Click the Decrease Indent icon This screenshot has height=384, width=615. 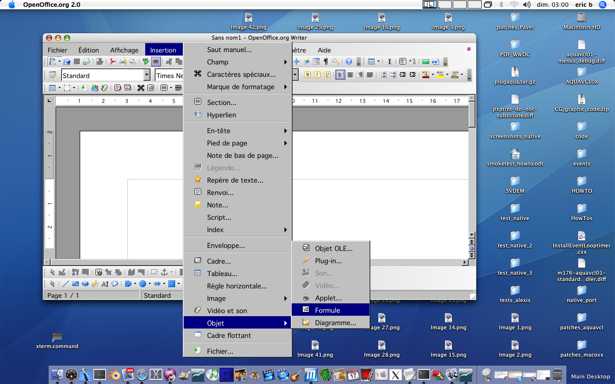pos(403,75)
